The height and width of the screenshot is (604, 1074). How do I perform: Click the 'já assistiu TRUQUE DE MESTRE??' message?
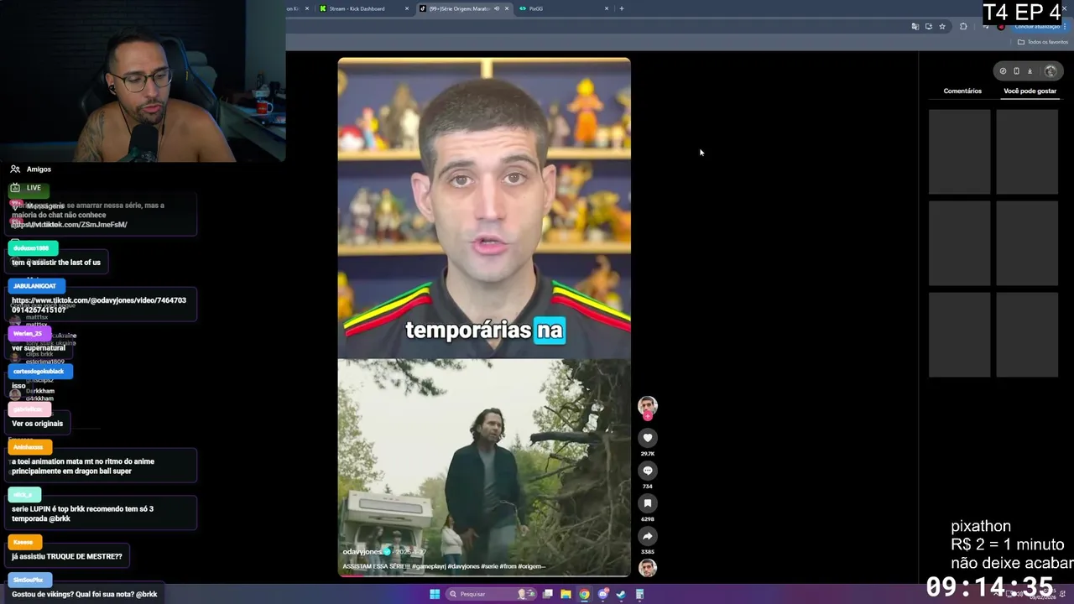67,556
